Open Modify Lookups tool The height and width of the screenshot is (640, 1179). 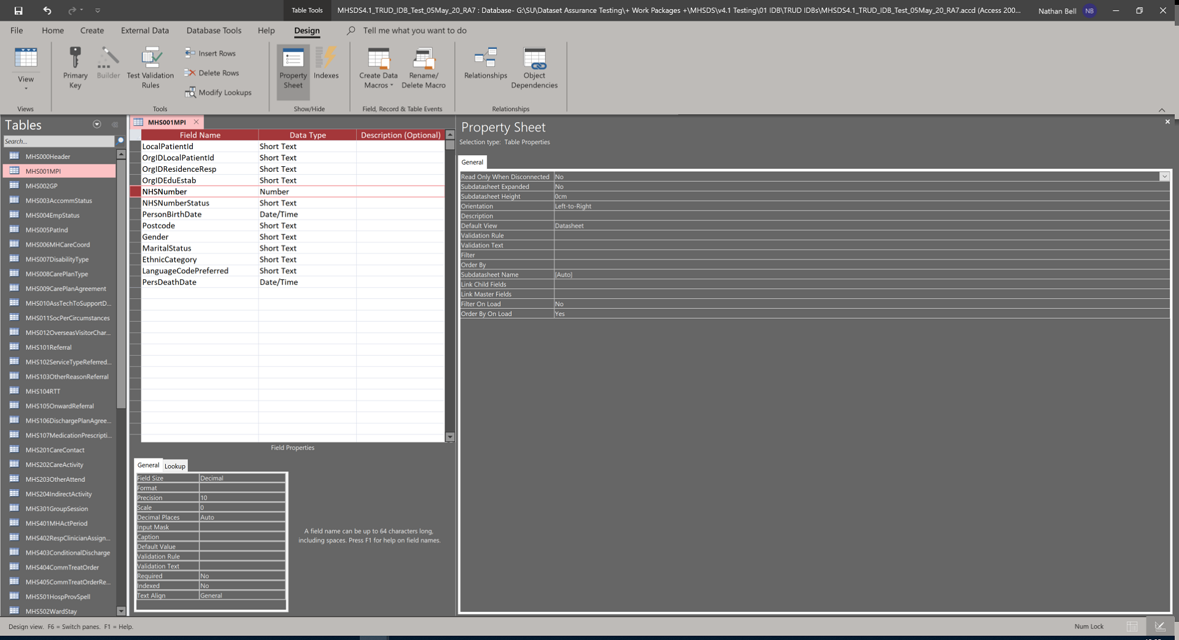click(x=218, y=93)
